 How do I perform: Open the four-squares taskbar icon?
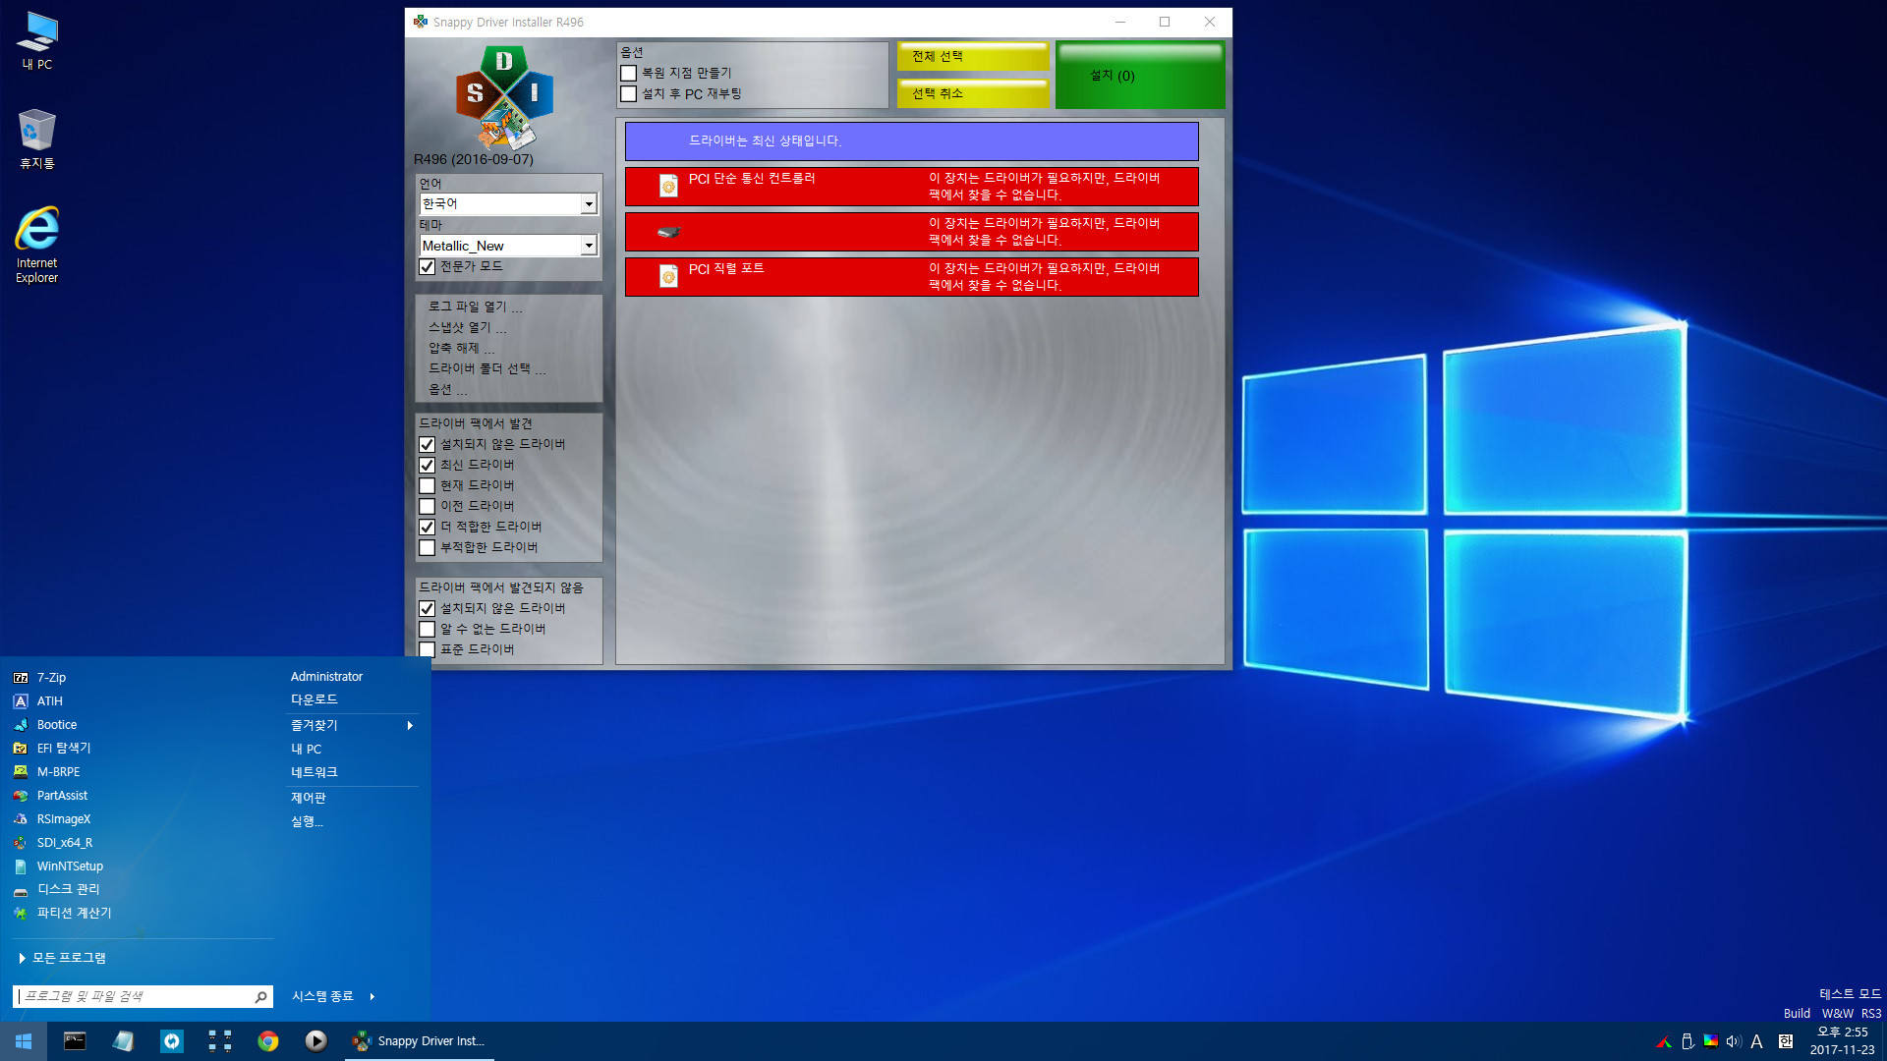[x=220, y=1041]
